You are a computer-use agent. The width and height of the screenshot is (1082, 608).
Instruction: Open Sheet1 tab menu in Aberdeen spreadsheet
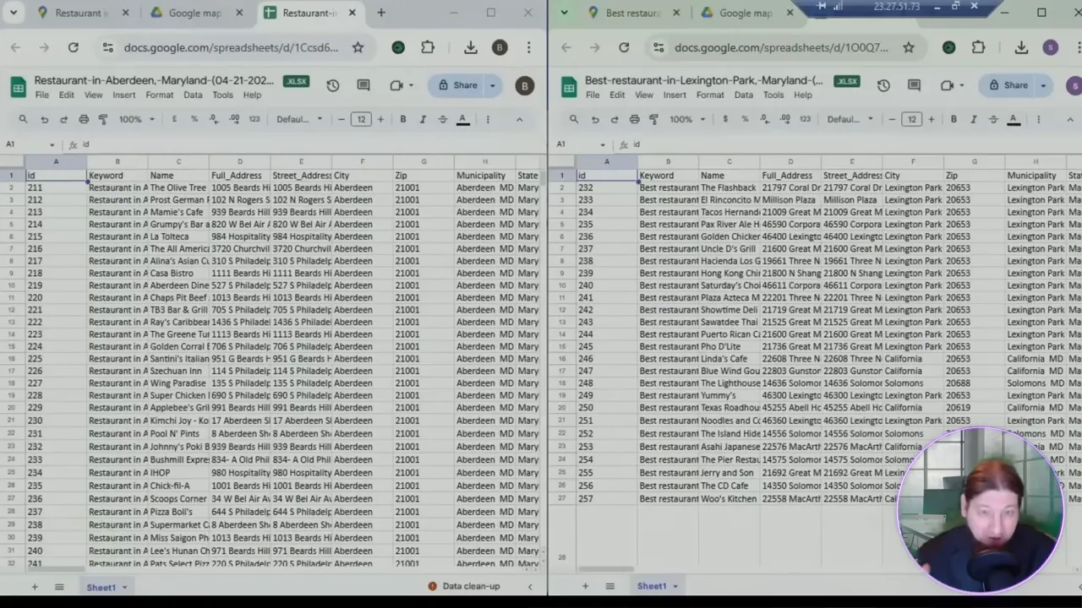(124, 587)
